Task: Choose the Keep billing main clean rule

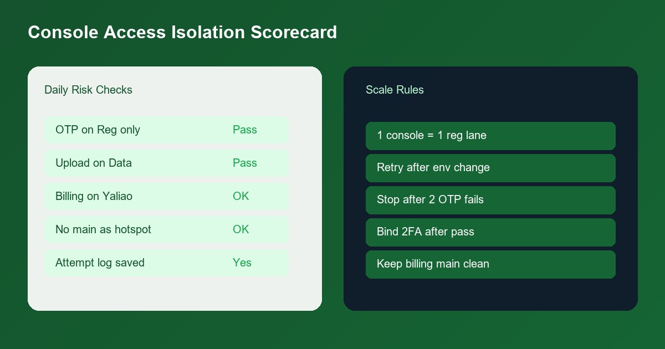Action: 490,264
